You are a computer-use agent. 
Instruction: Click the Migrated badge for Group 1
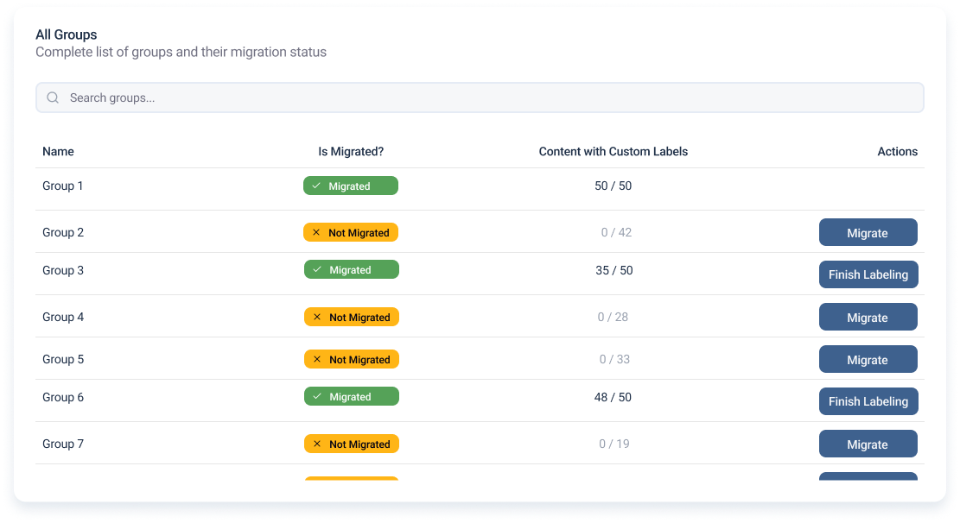tap(350, 186)
